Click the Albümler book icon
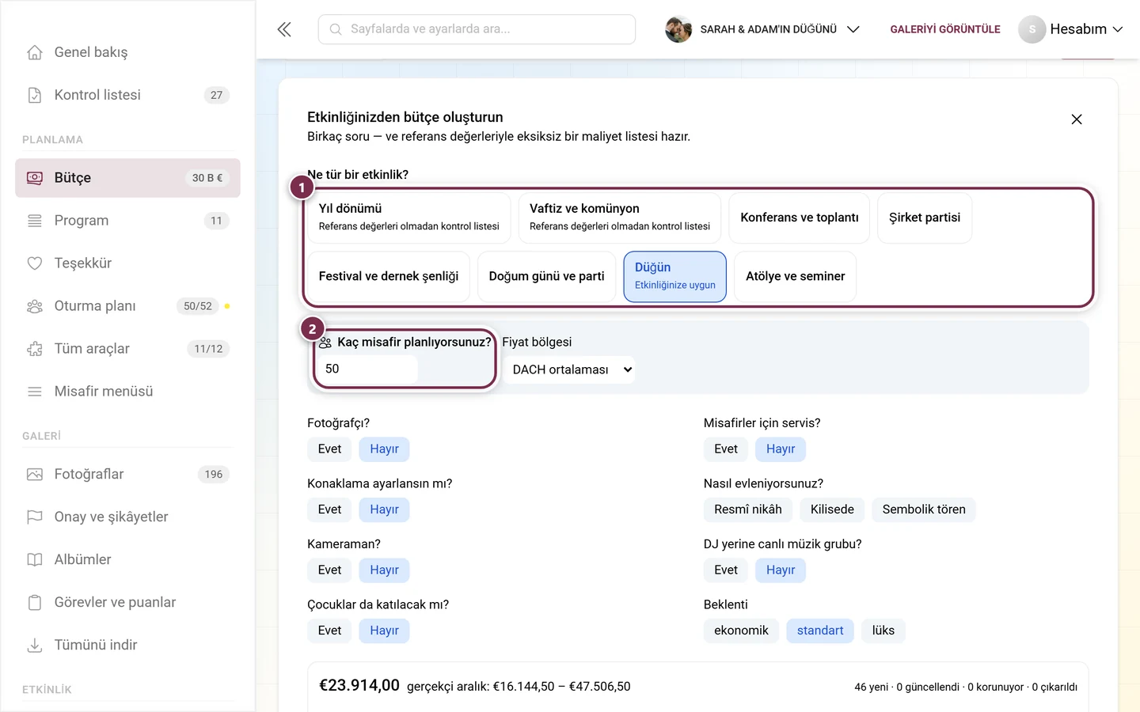The height and width of the screenshot is (712, 1140). [35, 560]
